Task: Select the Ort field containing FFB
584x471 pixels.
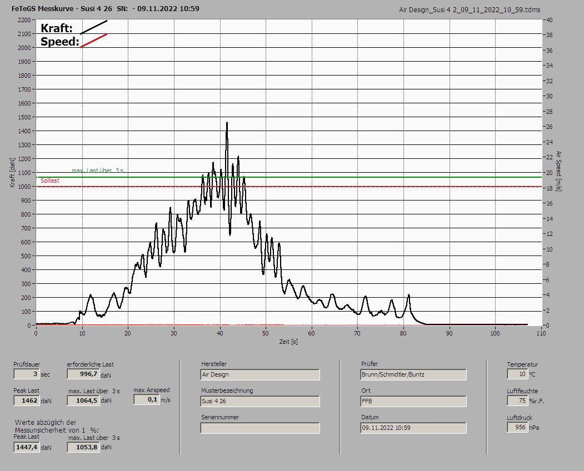Action: click(x=413, y=402)
